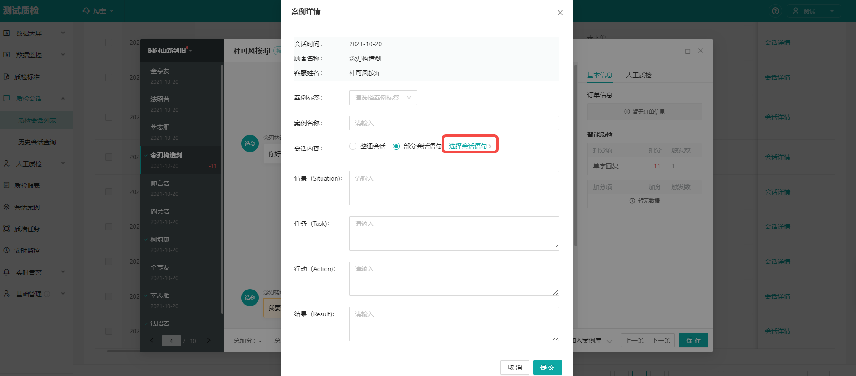Click the 实时告警 bell icon

click(x=7, y=272)
